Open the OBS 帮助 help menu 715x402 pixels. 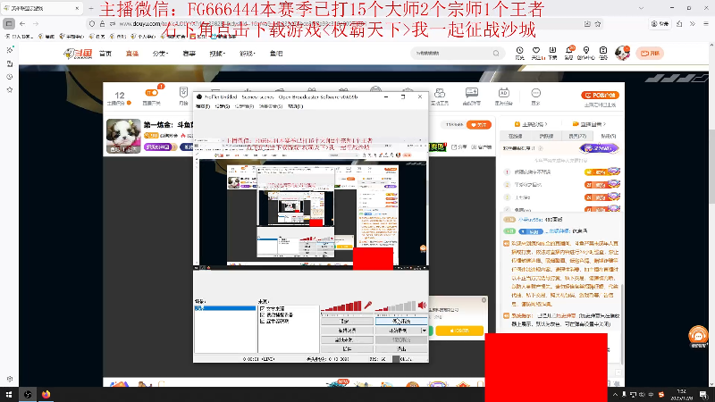(x=296, y=106)
